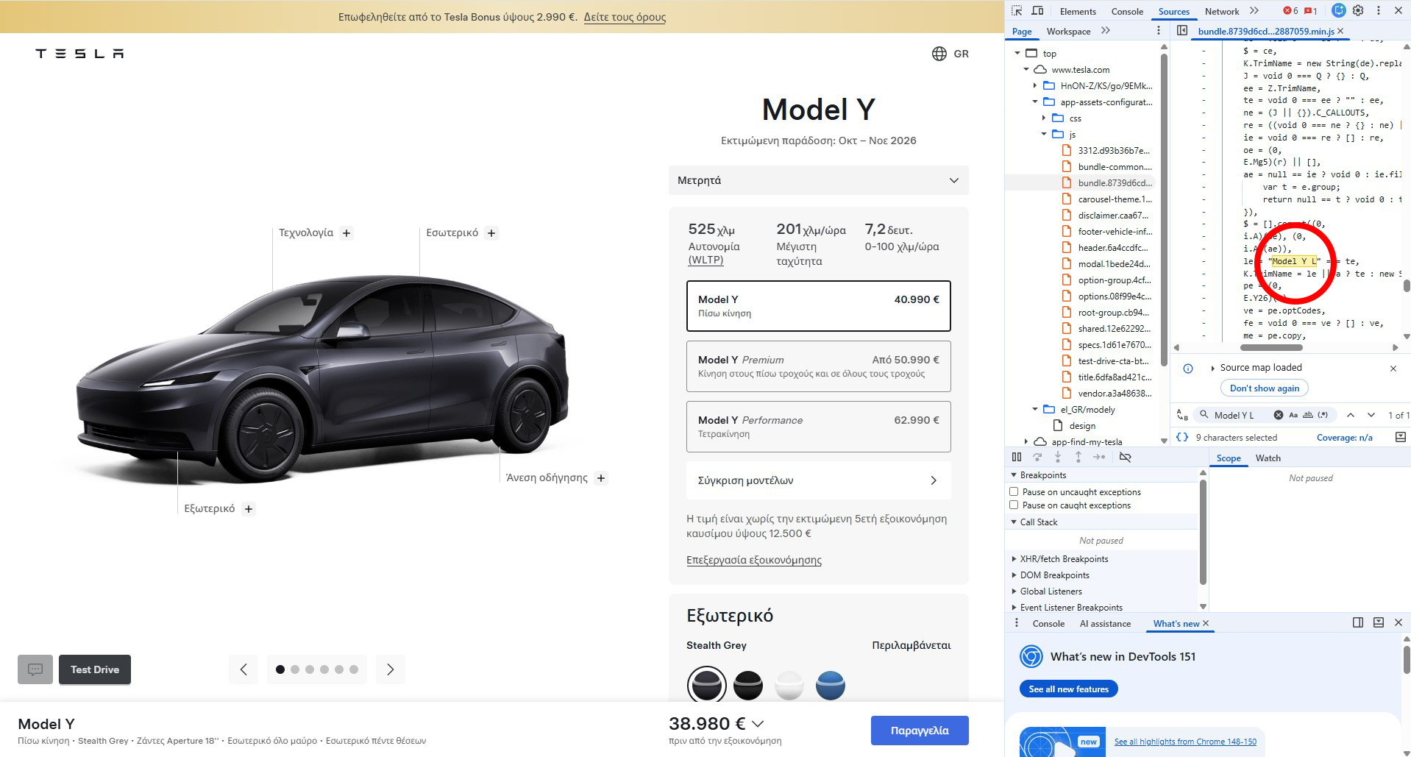Choose the Stealth Grey color swatch

(x=706, y=685)
